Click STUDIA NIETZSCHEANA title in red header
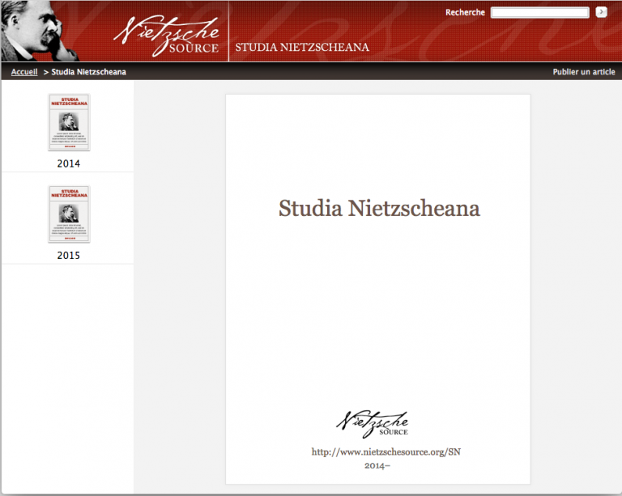Image resolution: width=622 pixels, height=496 pixels. click(302, 47)
